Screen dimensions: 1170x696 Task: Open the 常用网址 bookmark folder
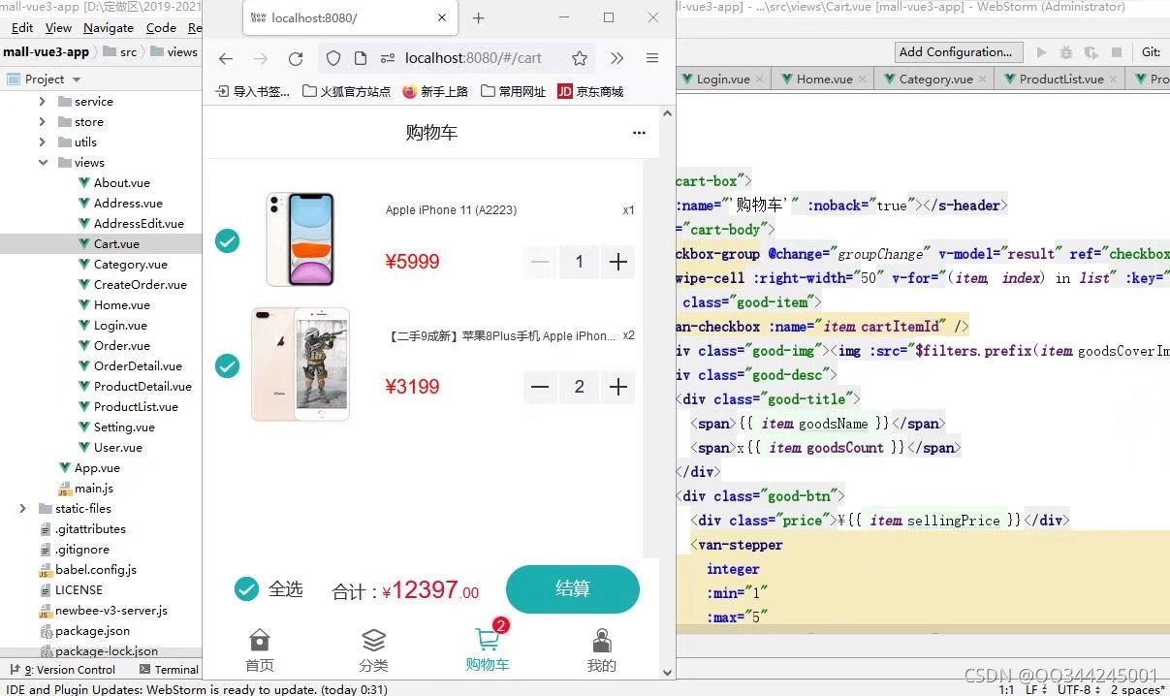pyautogui.click(x=513, y=91)
